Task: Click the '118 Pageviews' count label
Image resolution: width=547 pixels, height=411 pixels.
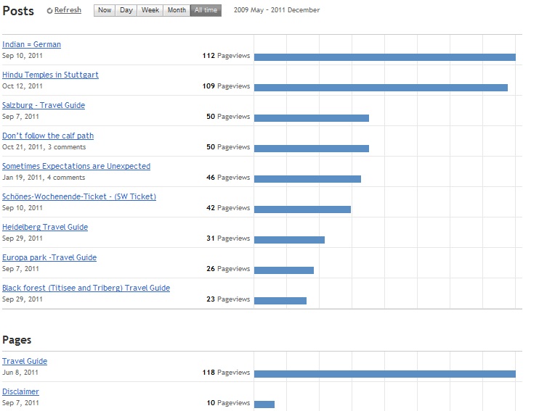Action: point(226,373)
